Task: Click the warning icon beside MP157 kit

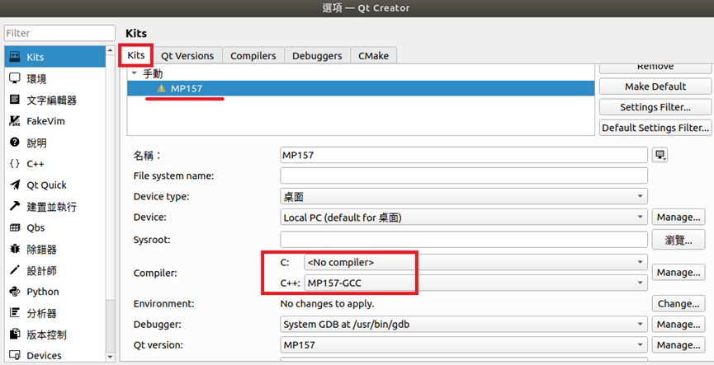Action: (161, 88)
